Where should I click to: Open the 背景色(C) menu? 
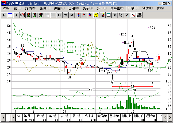click(x=117, y=8)
